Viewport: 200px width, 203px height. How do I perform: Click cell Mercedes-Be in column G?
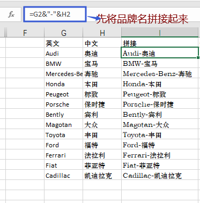point(64,73)
